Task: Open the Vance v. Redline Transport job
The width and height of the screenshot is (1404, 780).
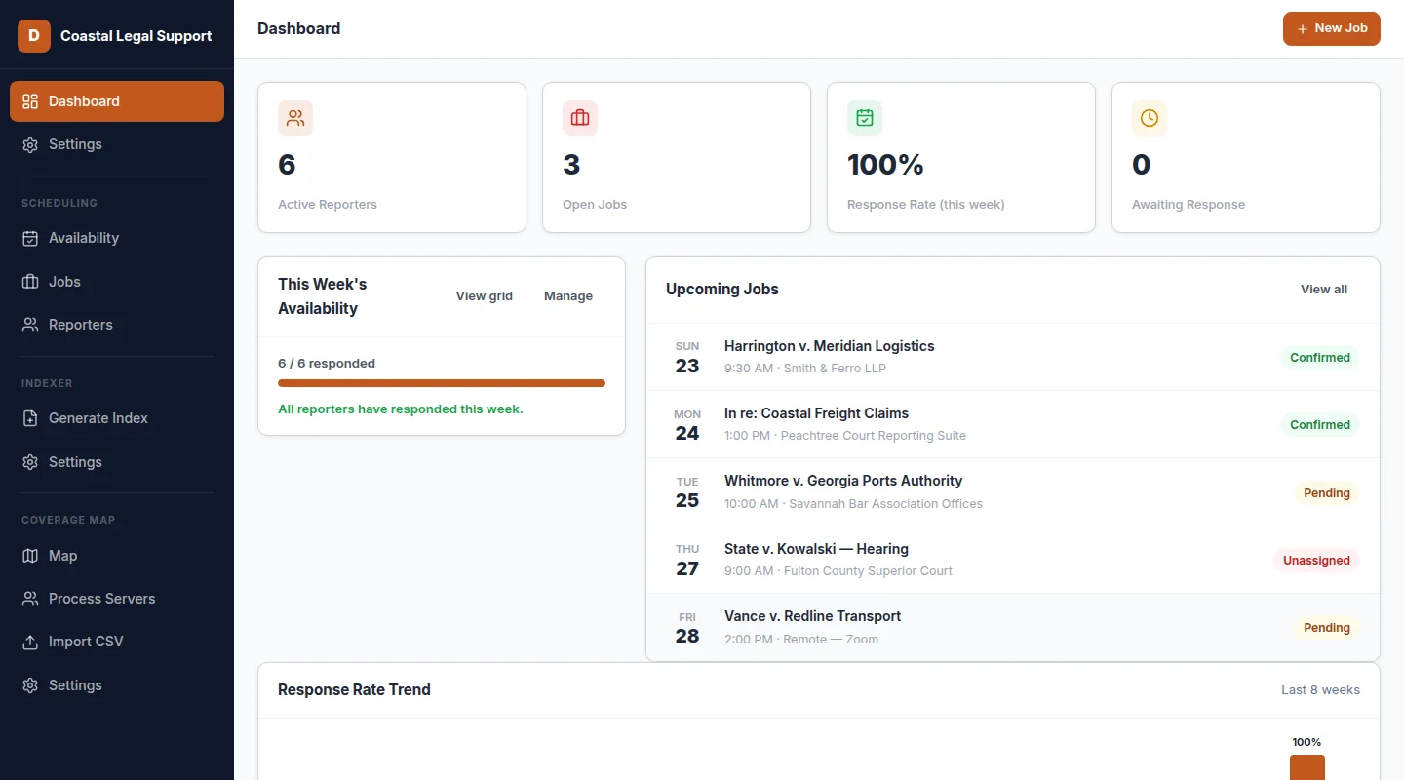Action: pos(1013,627)
